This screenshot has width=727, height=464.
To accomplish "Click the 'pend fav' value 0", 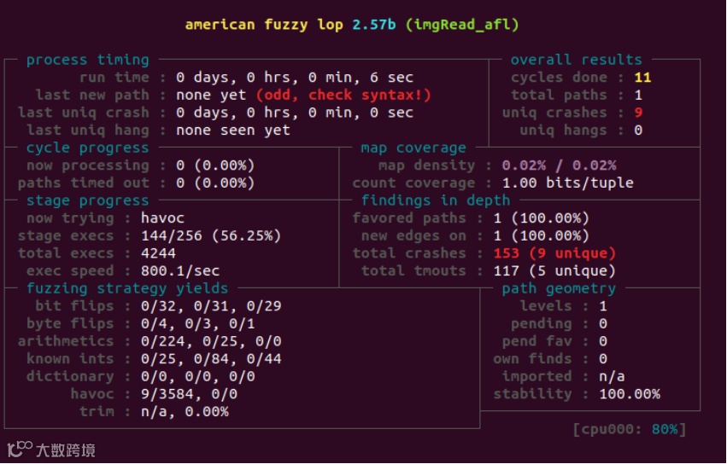I will pyautogui.click(x=603, y=341).
